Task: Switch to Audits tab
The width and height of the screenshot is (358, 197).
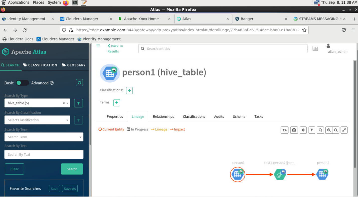Action: [x=219, y=117]
